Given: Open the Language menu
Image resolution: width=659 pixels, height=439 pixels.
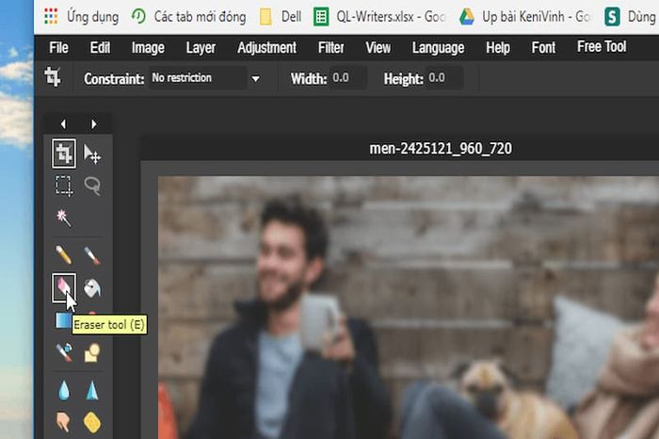Looking at the screenshot, I should 439,48.
